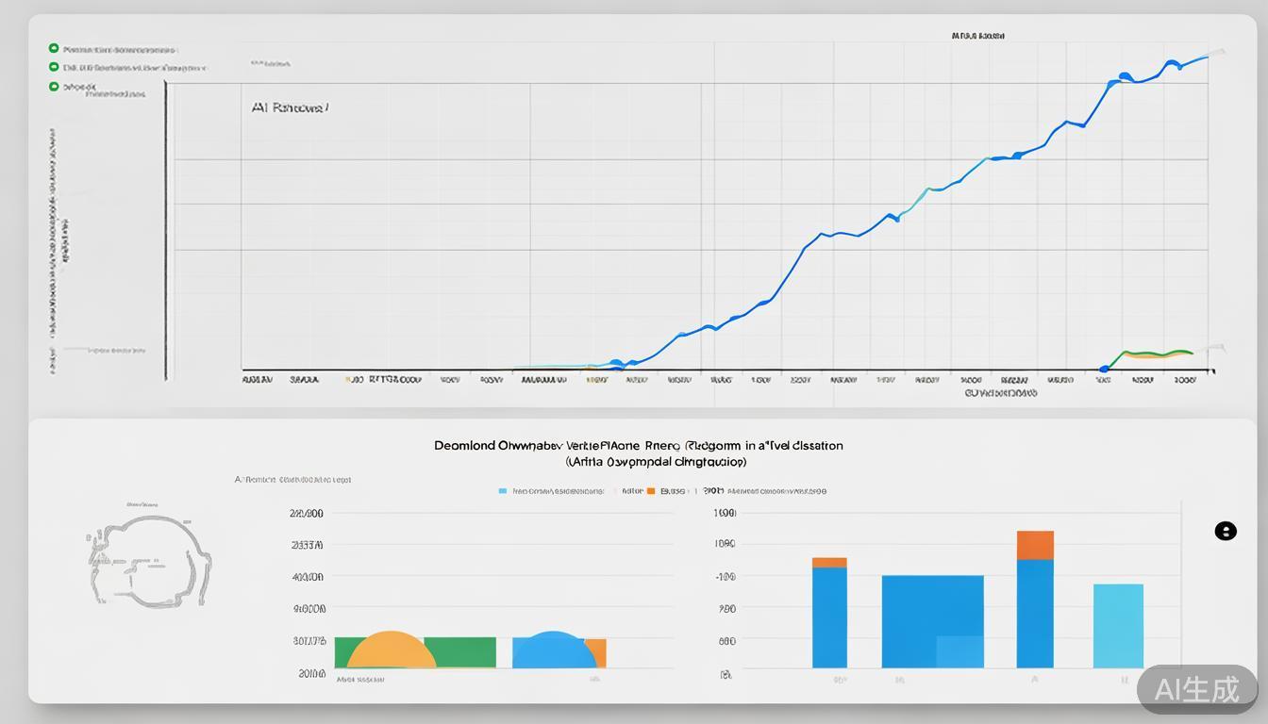Click the light blue legend swatch above bar charts
Image resolution: width=1268 pixels, height=724 pixels.
[x=503, y=491]
